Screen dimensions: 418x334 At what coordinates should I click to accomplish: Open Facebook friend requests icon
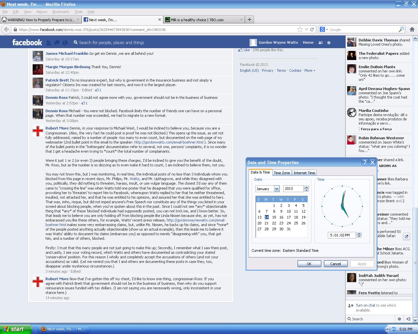(x=49, y=42)
